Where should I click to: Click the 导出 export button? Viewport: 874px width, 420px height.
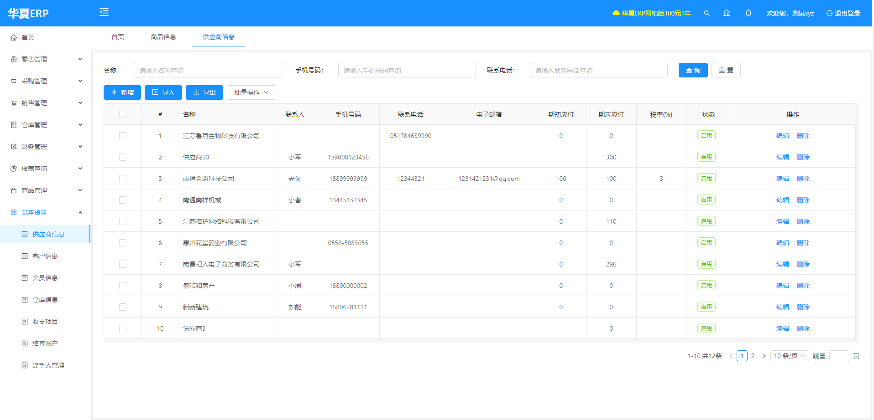coord(204,92)
